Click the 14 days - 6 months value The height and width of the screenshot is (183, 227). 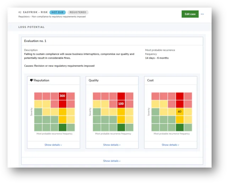[x=157, y=58]
